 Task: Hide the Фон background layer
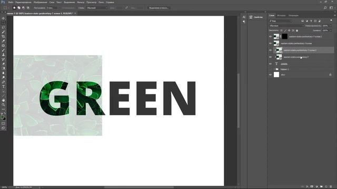pos(270,75)
